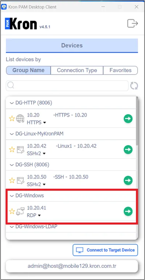Click the Kron PAM title bar app icon
This screenshot has height=280, width=145.
click(x=4, y=7)
